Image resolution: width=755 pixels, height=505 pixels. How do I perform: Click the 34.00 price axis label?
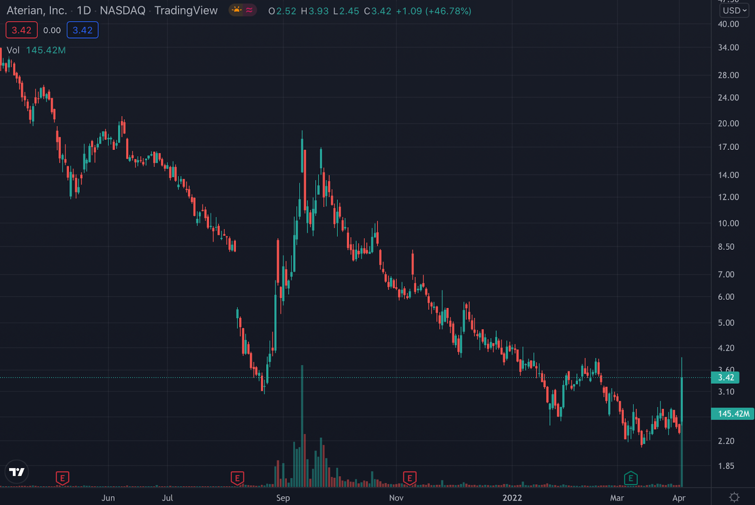click(729, 47)
